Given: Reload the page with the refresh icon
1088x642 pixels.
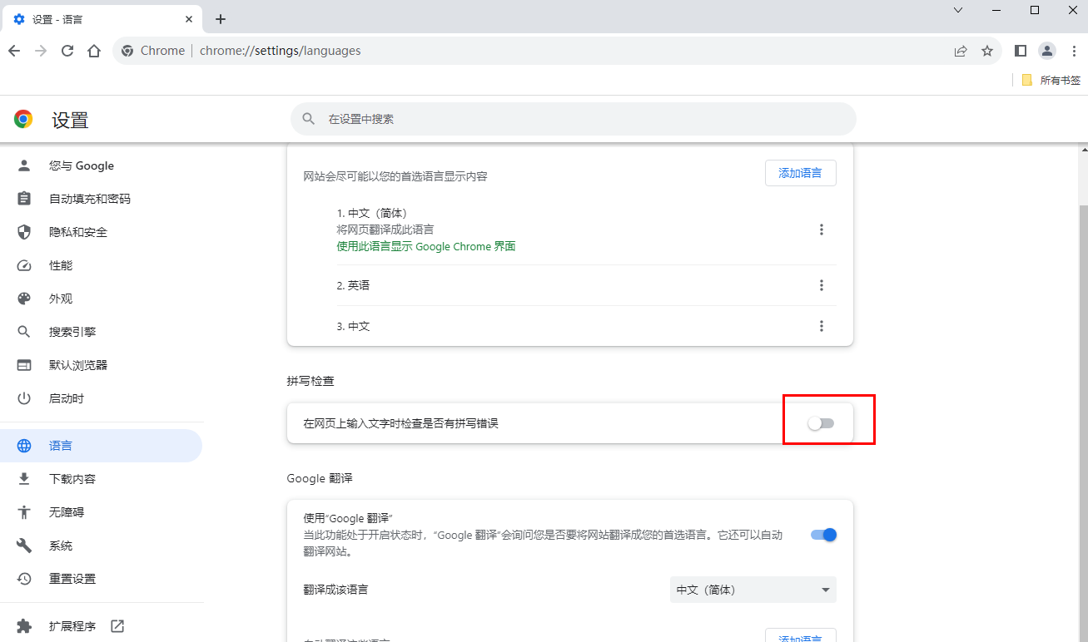Looking at the screenshot, I should [x=67, y=51].
